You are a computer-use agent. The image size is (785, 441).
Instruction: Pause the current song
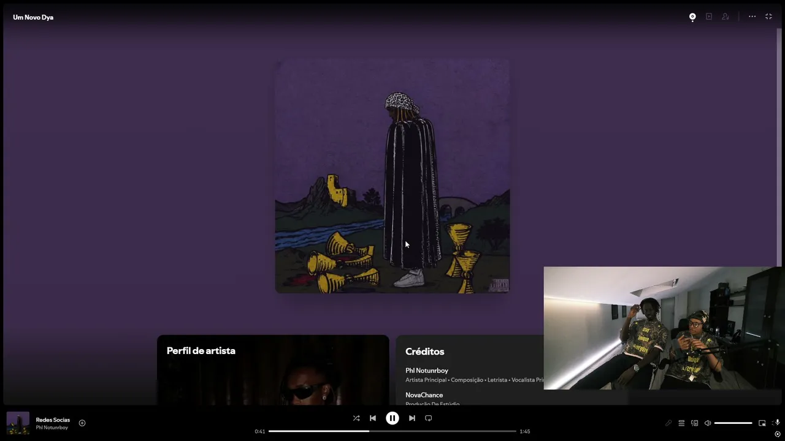392,418
